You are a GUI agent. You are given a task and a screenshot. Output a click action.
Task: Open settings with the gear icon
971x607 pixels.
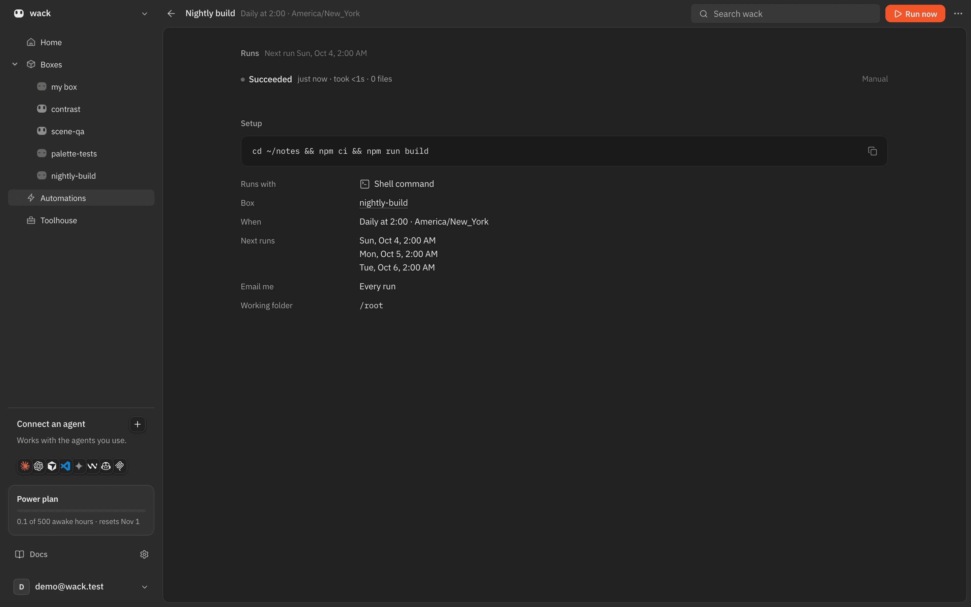[144, 554]
